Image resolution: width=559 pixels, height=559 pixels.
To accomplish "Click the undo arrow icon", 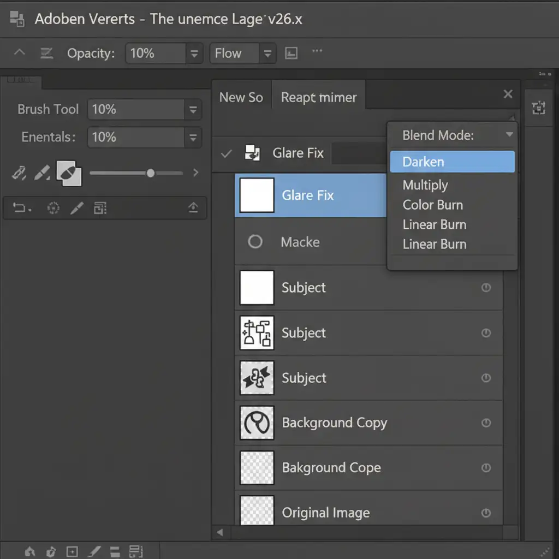I will (x=22, y=208).
